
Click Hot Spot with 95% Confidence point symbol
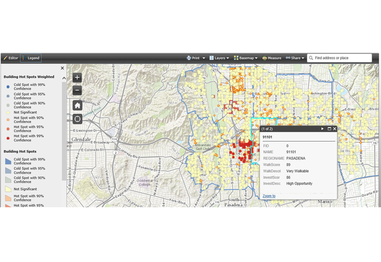pyautogui.click(x=8, y=129)
